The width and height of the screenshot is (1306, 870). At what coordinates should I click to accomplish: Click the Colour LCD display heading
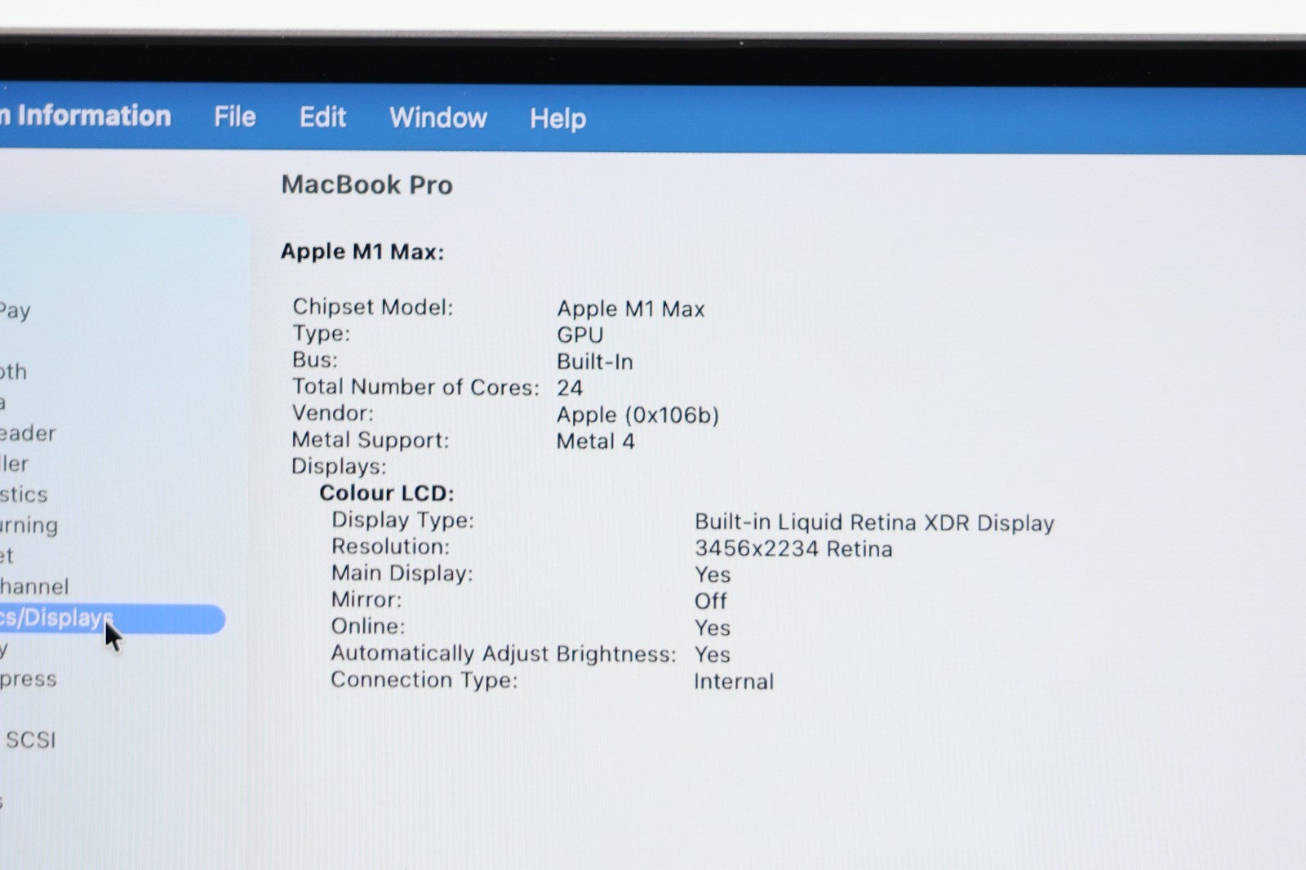point(386,493)
